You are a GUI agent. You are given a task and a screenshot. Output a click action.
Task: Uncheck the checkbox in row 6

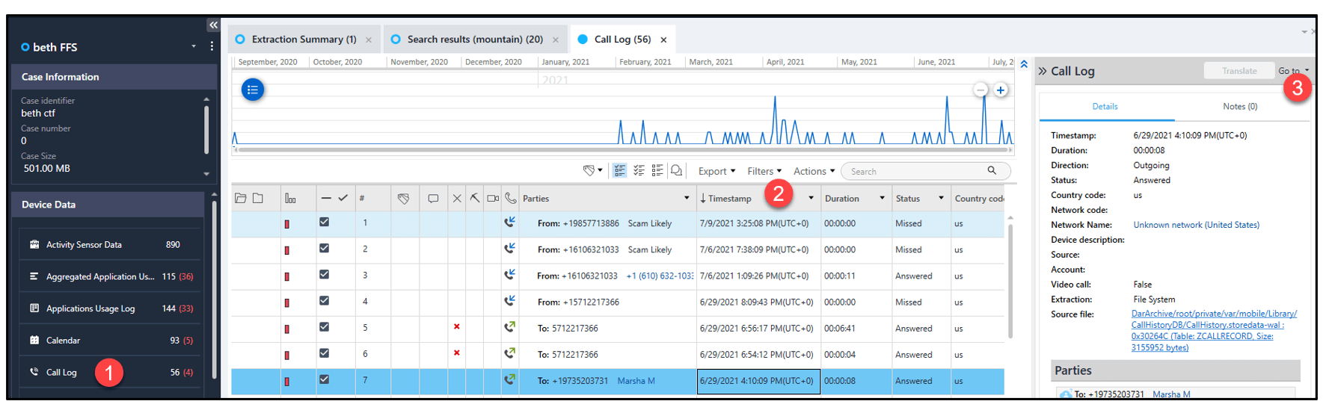324,352
